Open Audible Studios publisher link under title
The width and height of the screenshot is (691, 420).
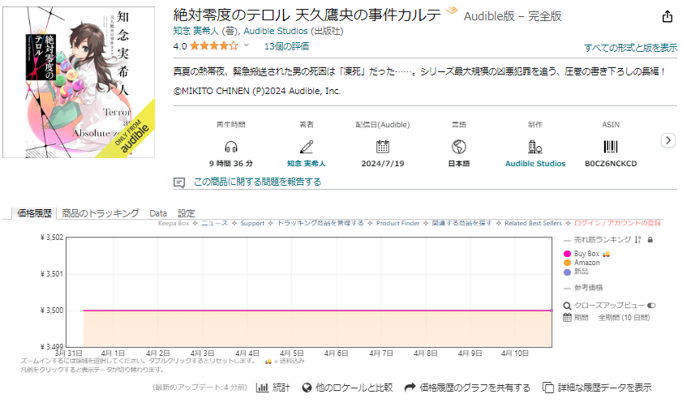pyautogui.click(x=276, y=32)
